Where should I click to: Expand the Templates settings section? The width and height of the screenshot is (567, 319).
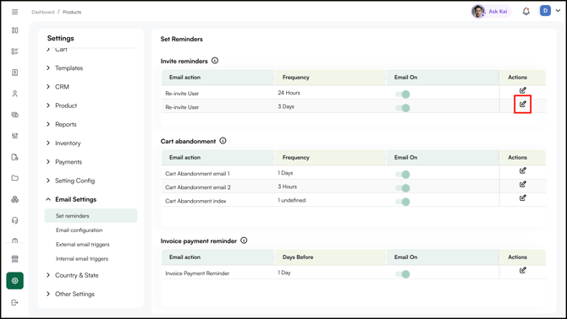pyautogui.click(x=65, y=68)
